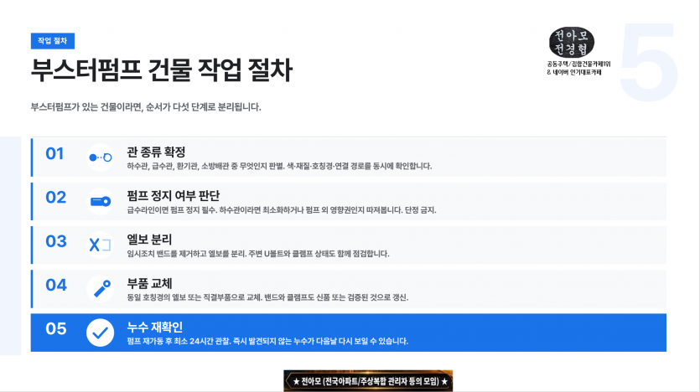Click the pump switch icon in step 02
700x392 pixels.
pyautogui.click(x=100, y=202)
